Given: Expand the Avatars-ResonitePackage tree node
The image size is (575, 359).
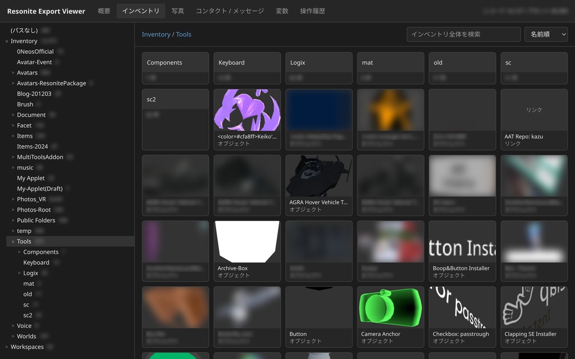Looking at the screenshot, I should (13, 84).
